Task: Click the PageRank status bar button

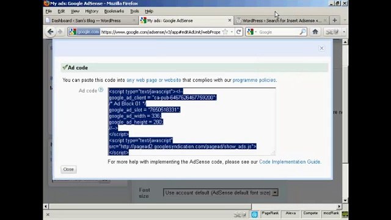Action: coord(270,213)
